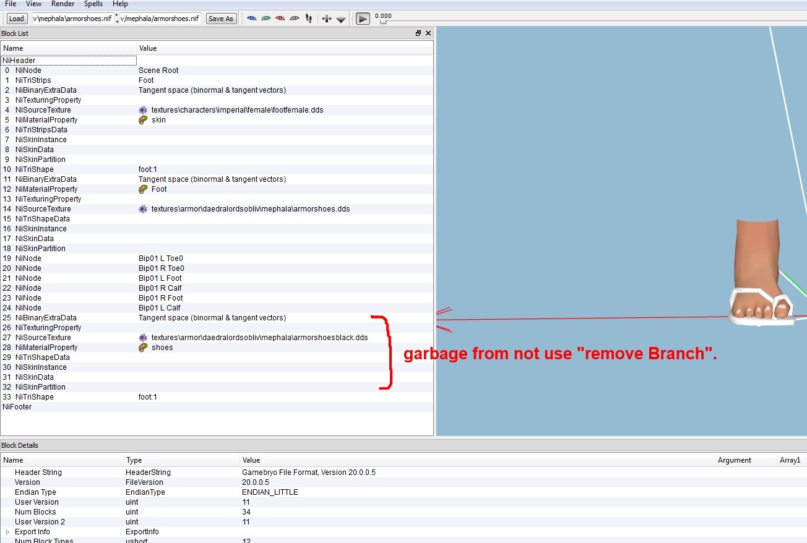
Task: Select the Version value 20.0.0.5
Action: [x=256, y=482]
